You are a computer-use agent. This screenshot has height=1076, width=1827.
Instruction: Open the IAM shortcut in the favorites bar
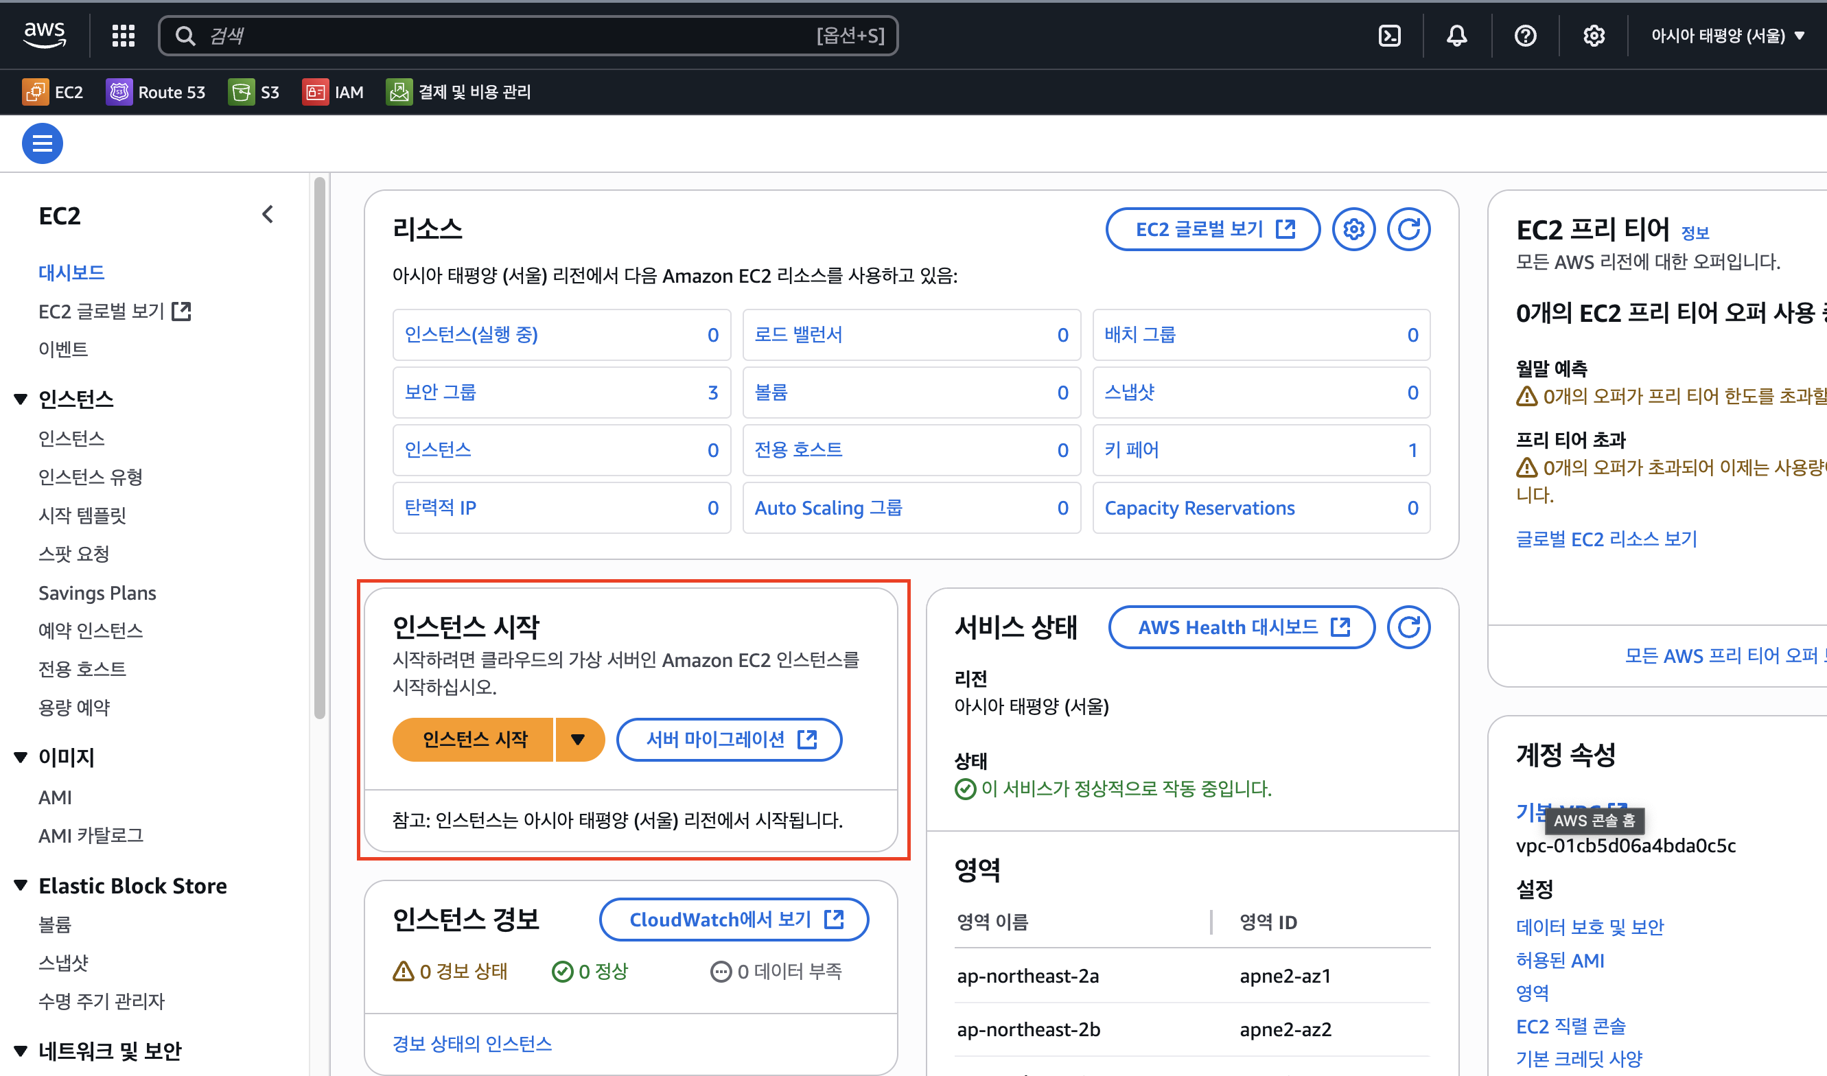(333, 92)
